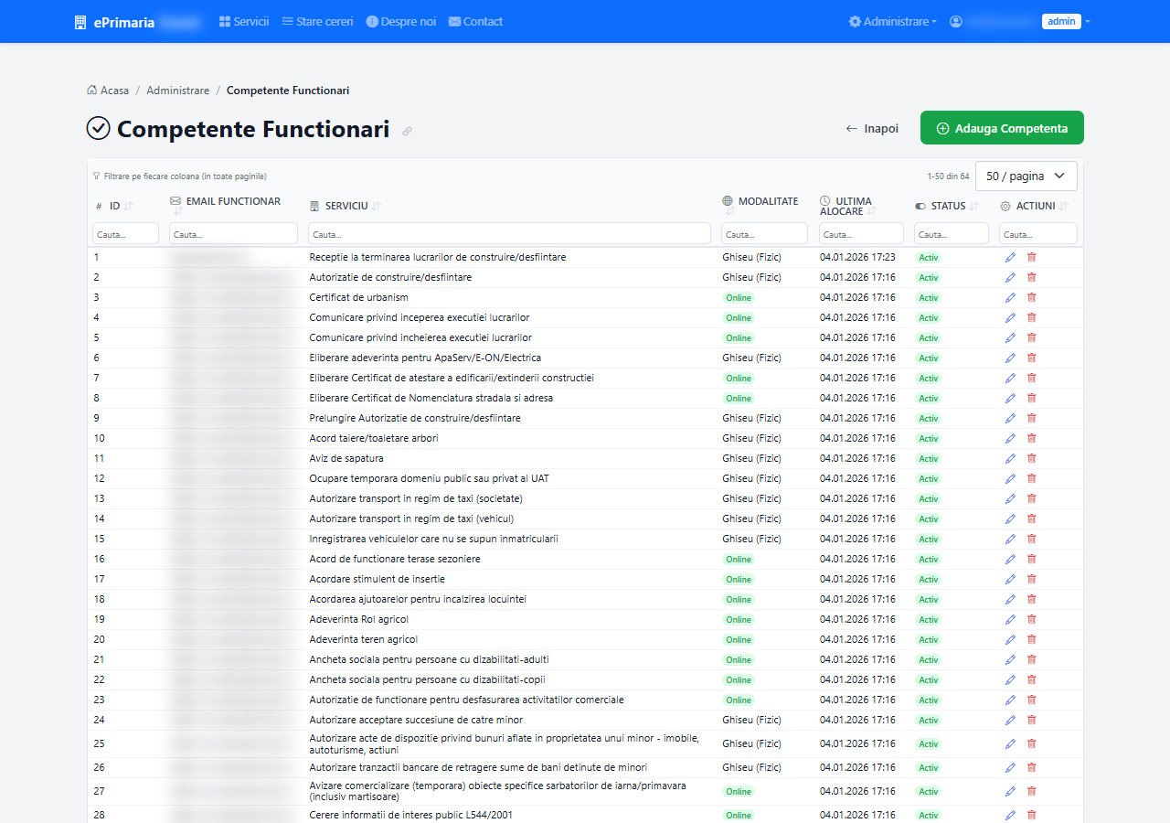
Task: Open the Servicii menu item
Action: click(244, 21)
